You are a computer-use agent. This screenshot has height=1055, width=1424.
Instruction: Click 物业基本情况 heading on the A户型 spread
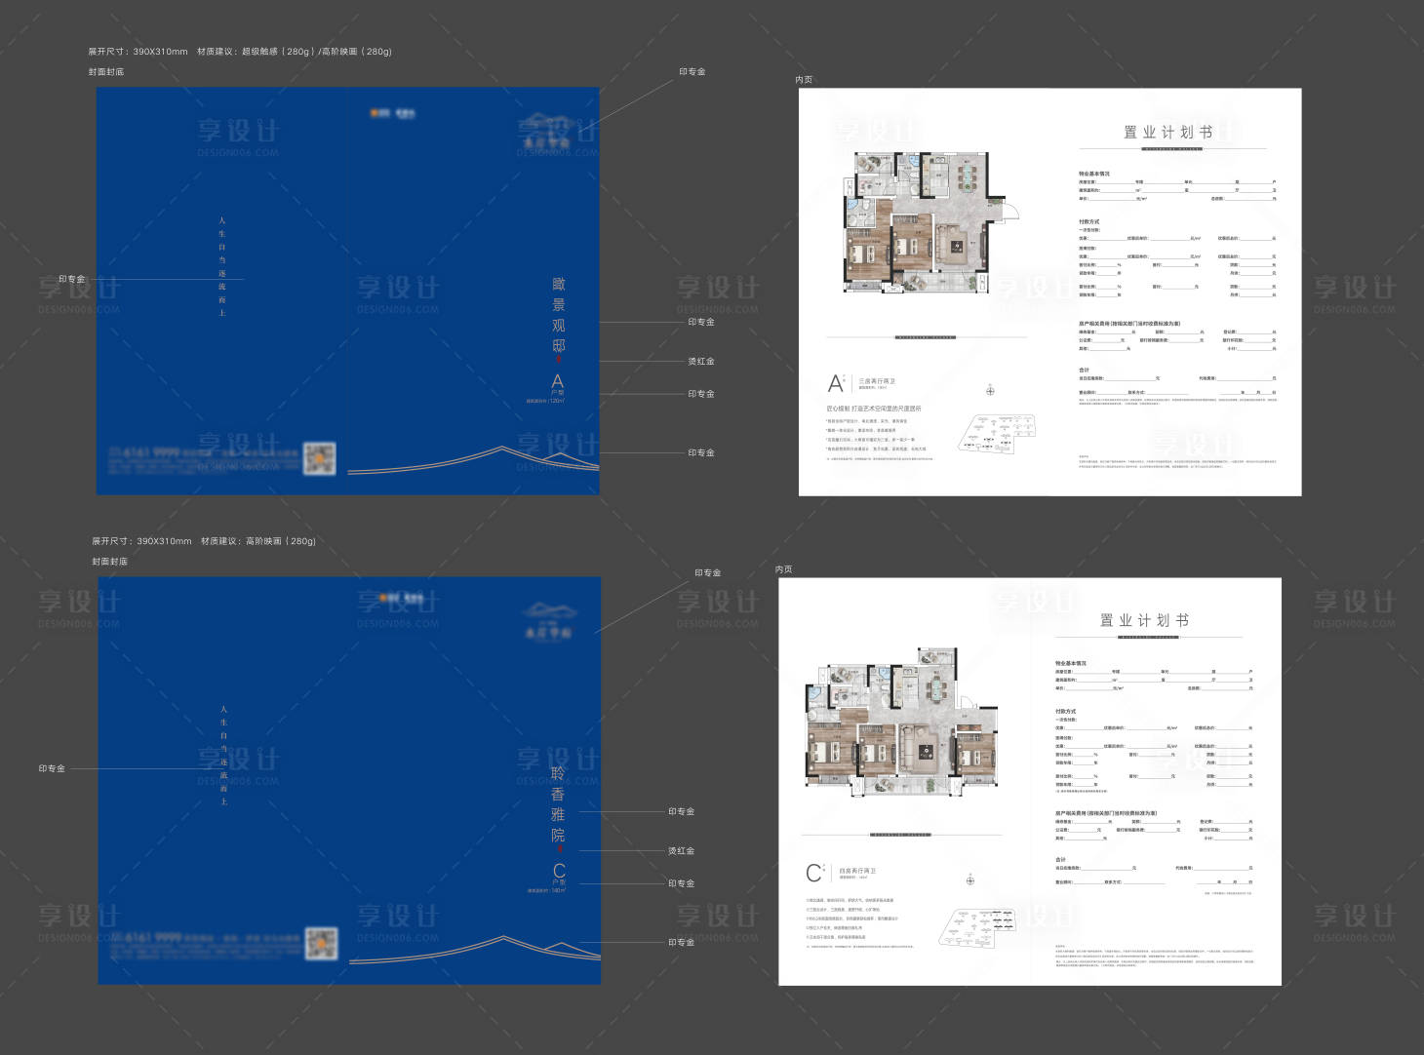[1094, 174]
